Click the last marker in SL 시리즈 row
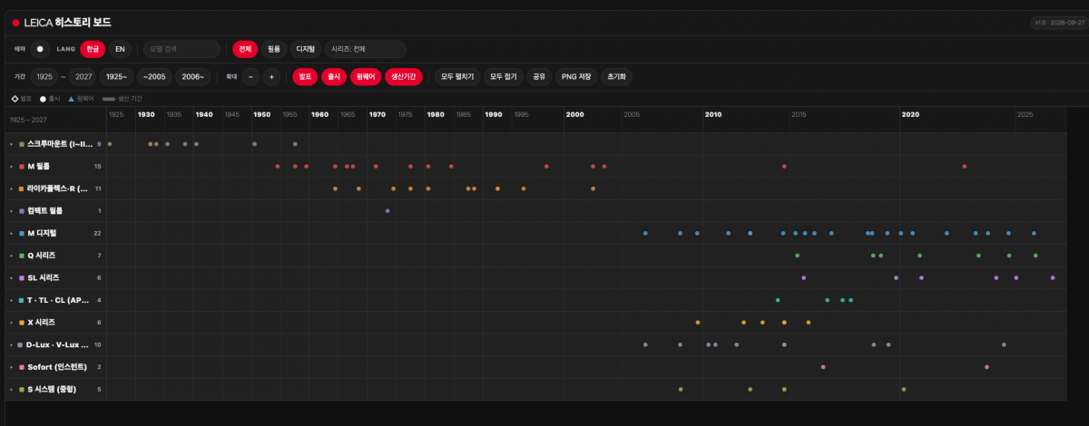1089x426 pixels. (1053, 277)
